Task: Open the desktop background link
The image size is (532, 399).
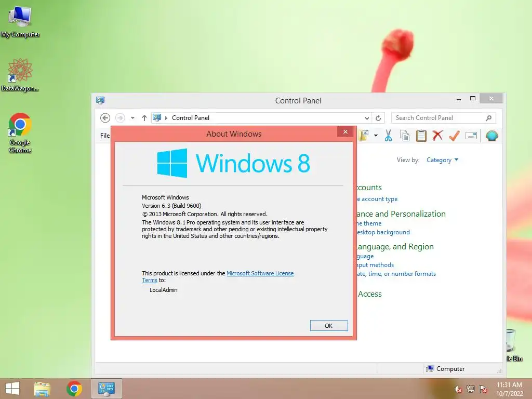Action: tap(383, 232)
